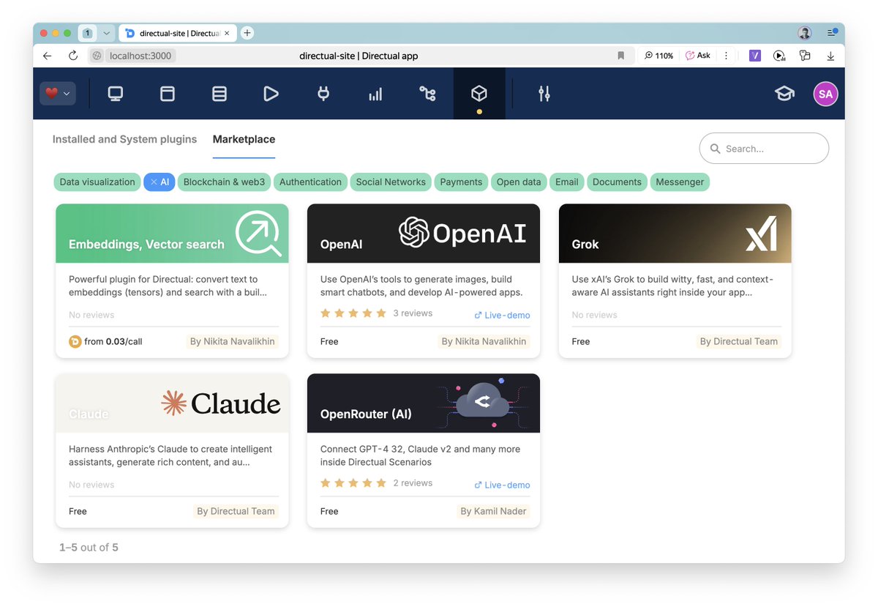Filter by Blockchain & web3 tag
The width and height of the screenshot is (878, 607).
[x=225, y=182]
